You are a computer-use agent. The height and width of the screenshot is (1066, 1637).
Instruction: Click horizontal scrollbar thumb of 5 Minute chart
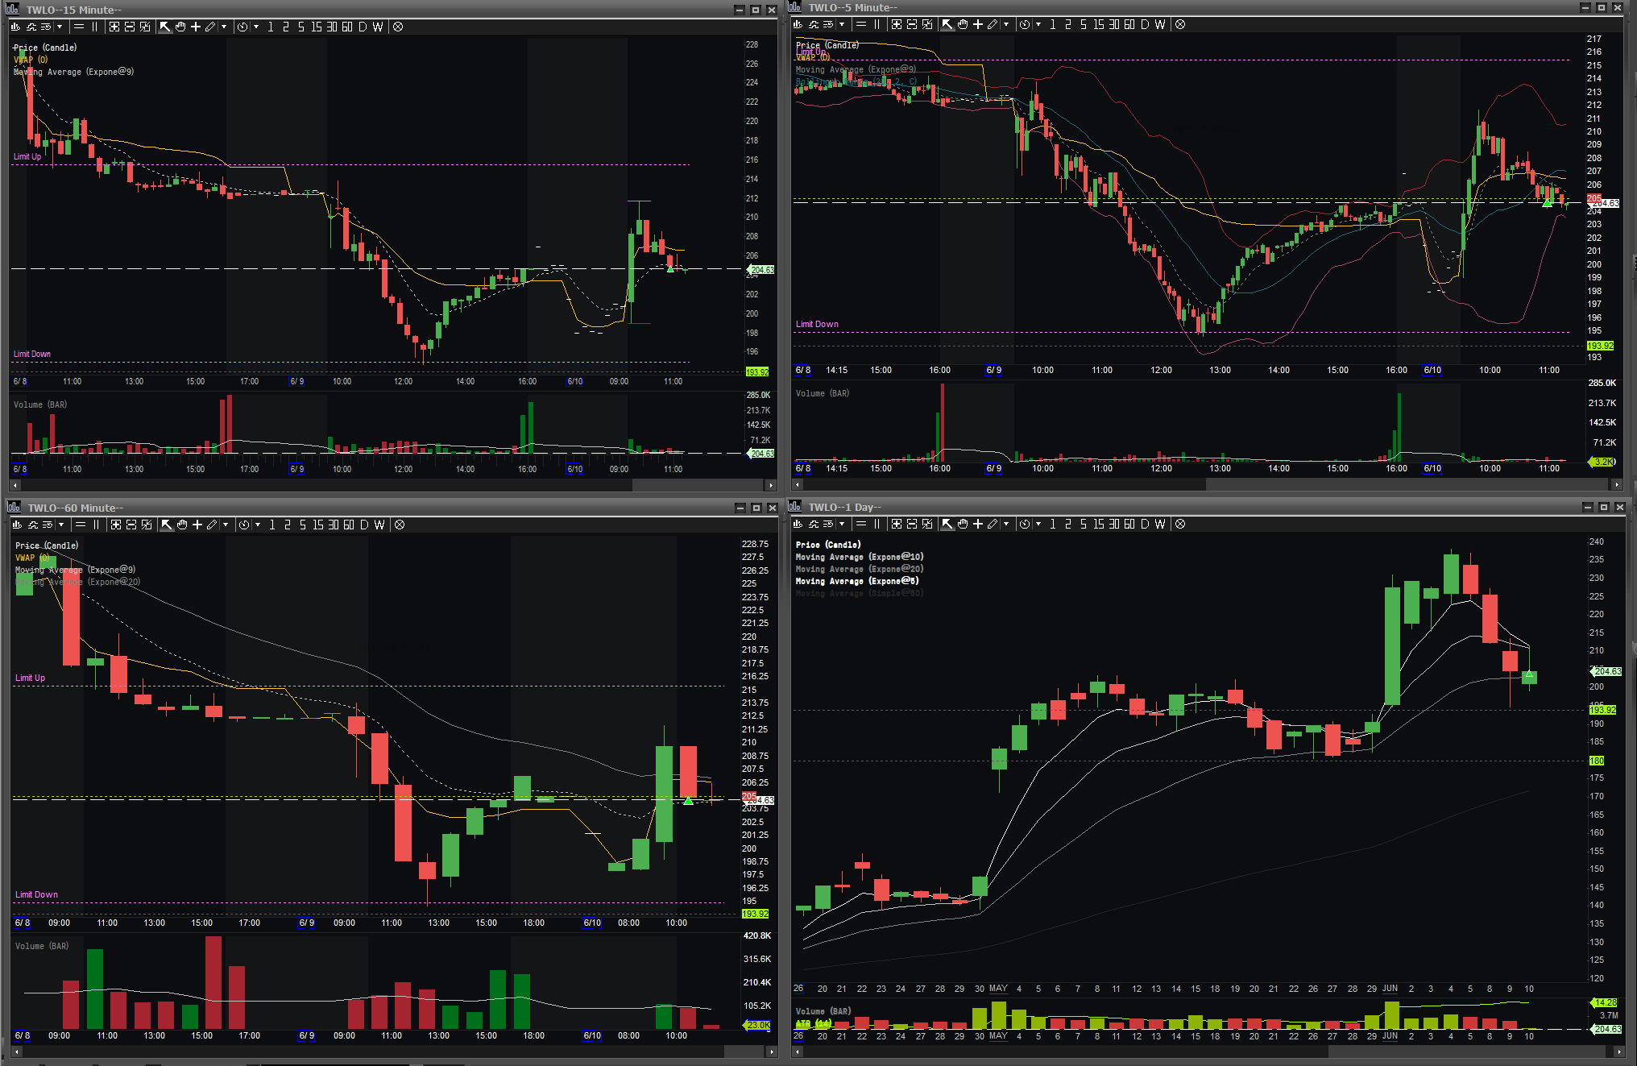pyautogui.click(x=1407, y=484)
